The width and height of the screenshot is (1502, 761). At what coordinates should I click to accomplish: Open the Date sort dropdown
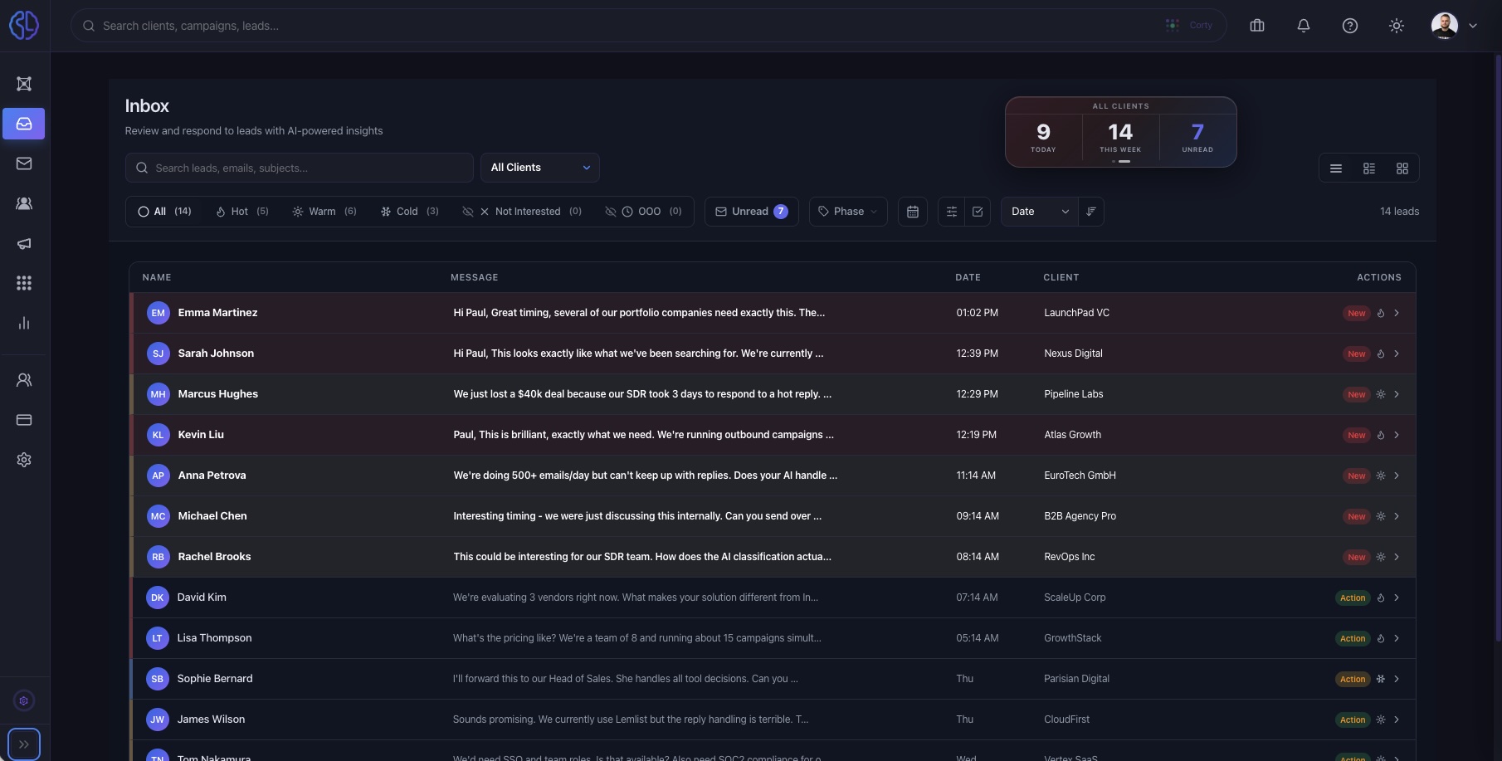(1040, 212)
